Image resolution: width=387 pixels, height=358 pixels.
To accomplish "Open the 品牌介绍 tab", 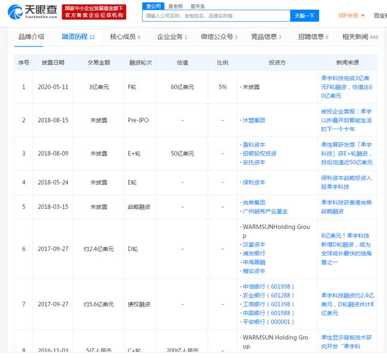I will coord(31,37).
